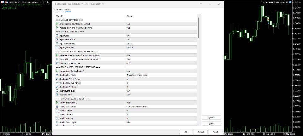Switch to the Common tab
This screenshot has width=303, height=136.
(58, 10)
